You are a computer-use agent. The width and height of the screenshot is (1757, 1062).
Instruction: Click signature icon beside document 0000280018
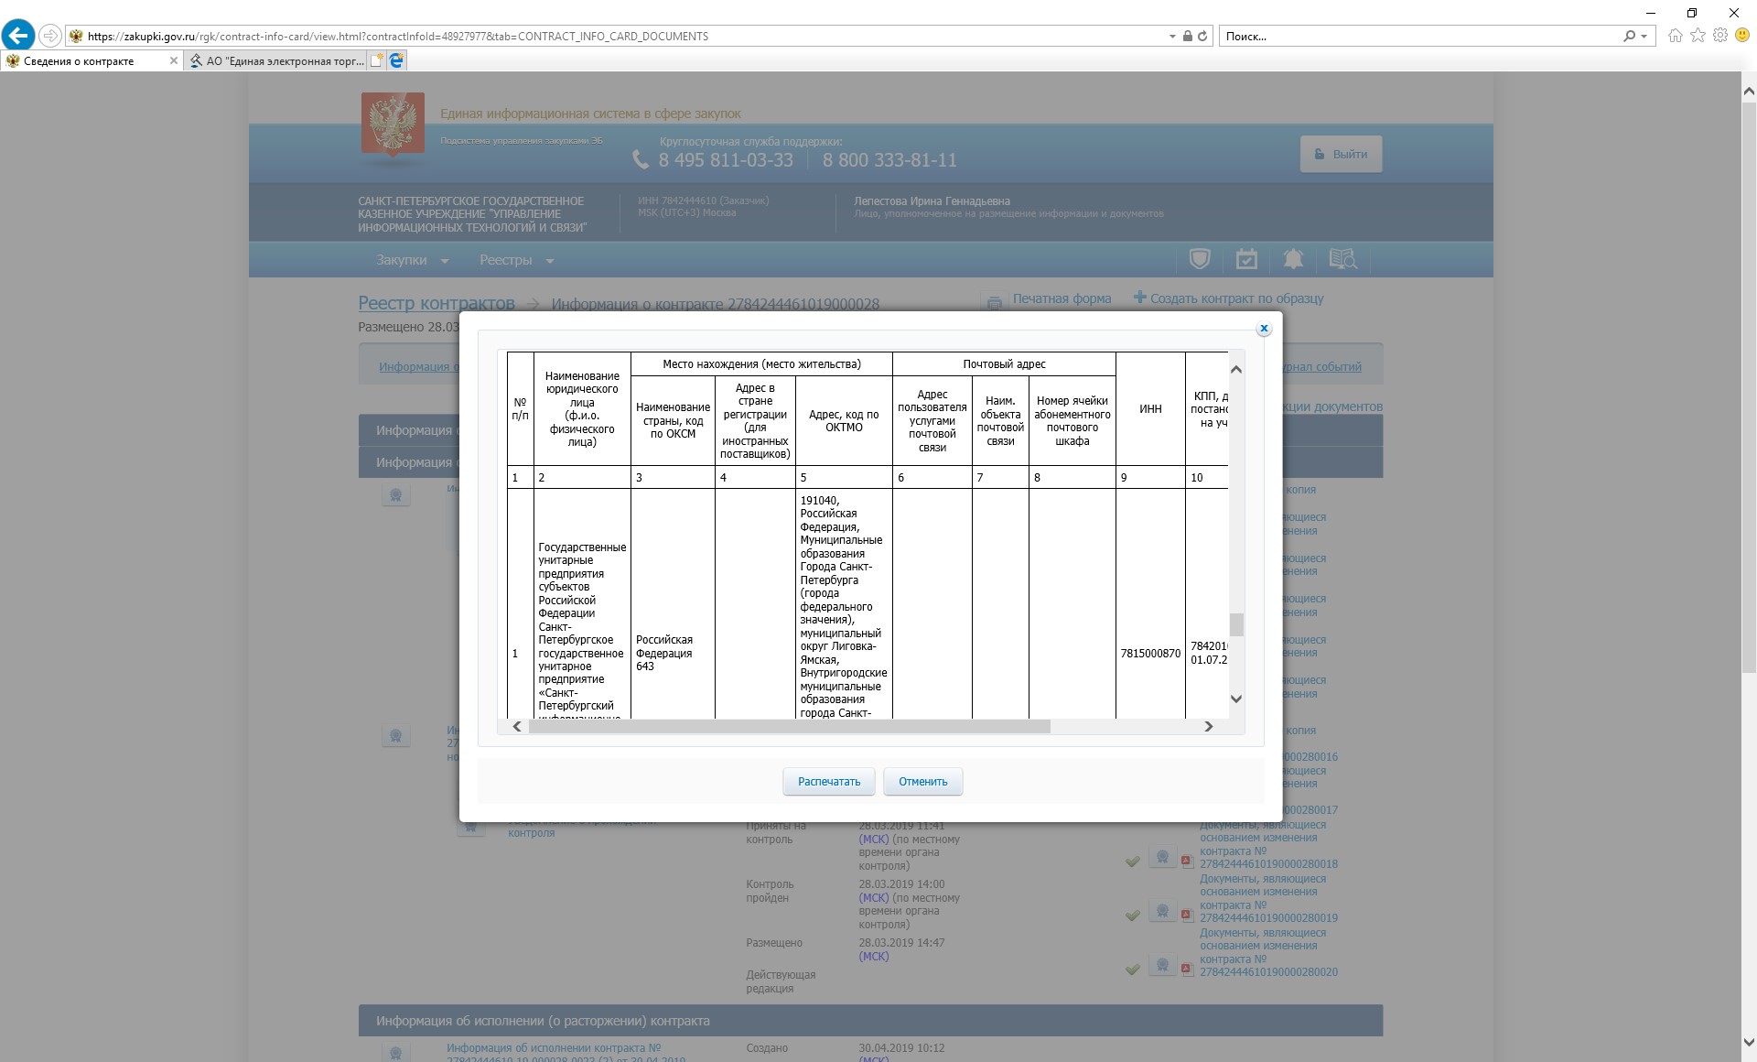[1162, 858]
